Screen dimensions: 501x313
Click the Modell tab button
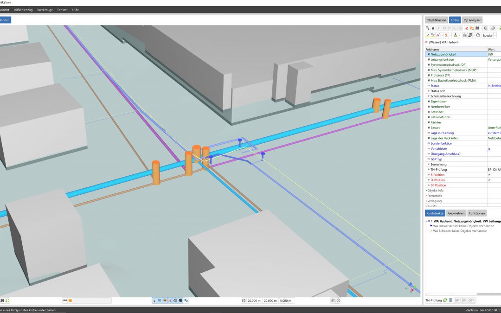[5, 20]
